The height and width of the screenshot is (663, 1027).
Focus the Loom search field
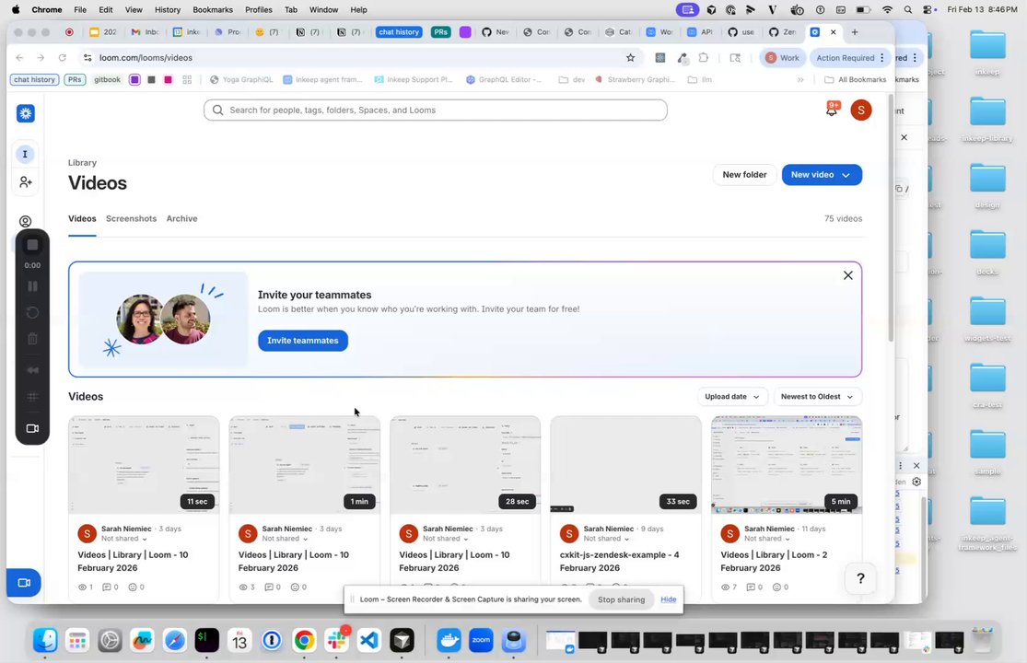pyautogui.click(x=435, y=110)
